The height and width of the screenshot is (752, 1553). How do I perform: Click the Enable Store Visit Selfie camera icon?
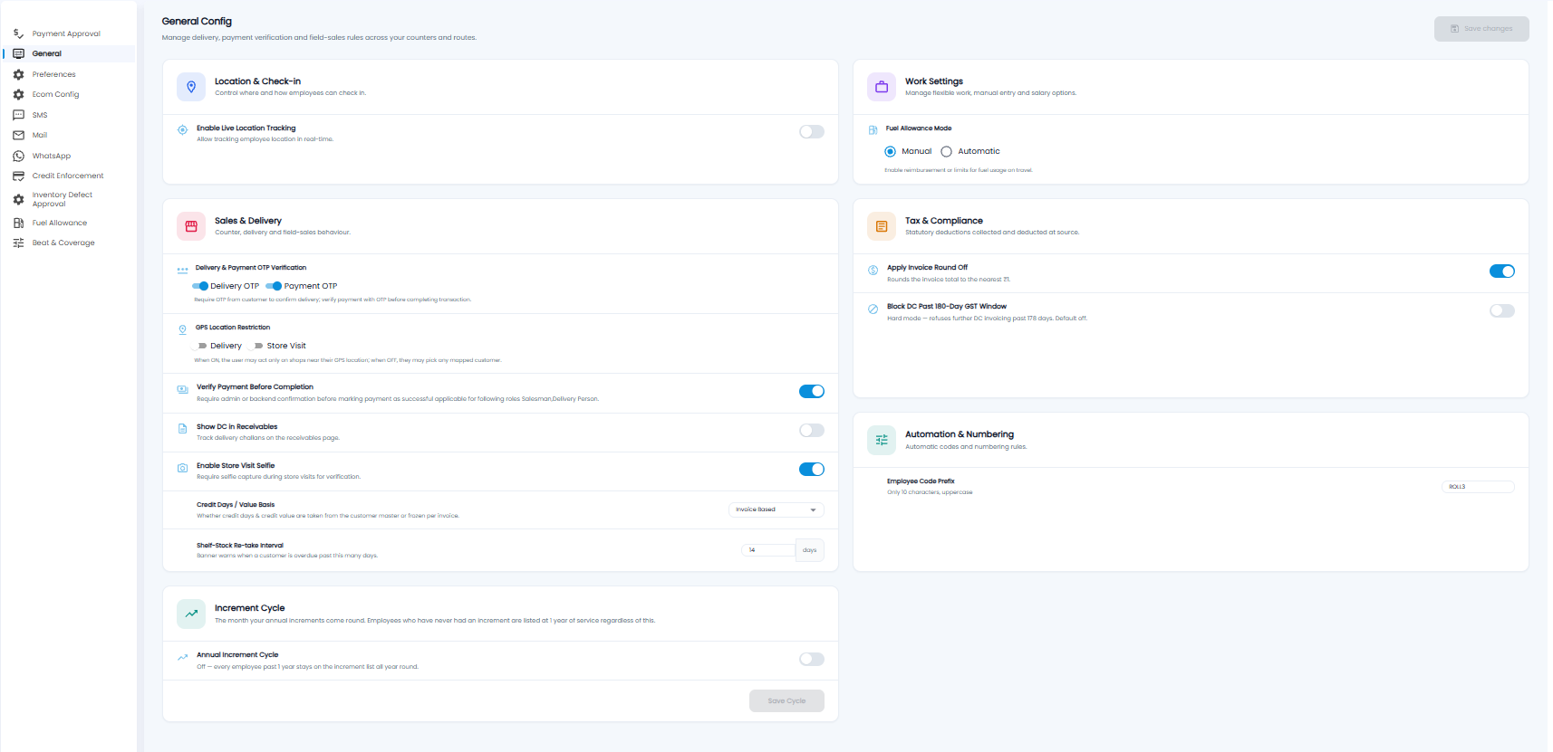coord(182,468)
